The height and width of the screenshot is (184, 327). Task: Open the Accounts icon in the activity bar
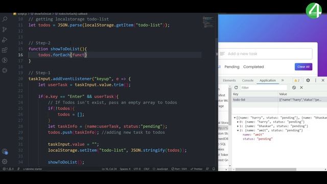5,151
